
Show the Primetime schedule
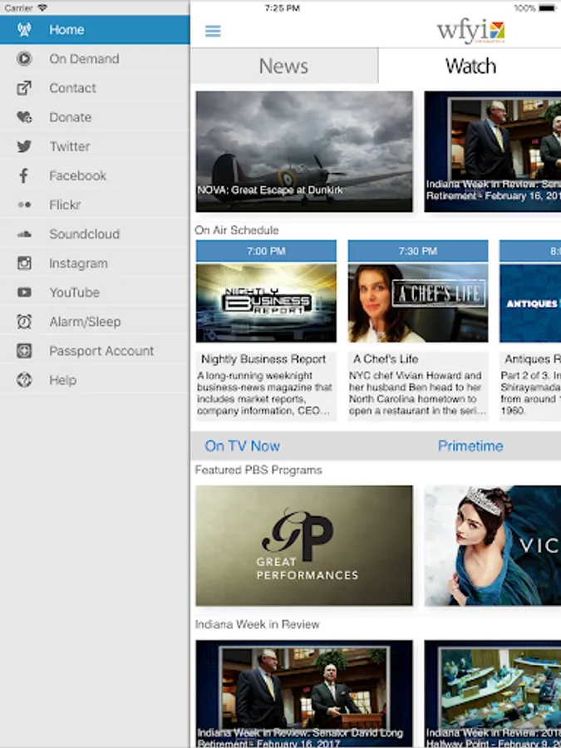[x=470, y=446]
